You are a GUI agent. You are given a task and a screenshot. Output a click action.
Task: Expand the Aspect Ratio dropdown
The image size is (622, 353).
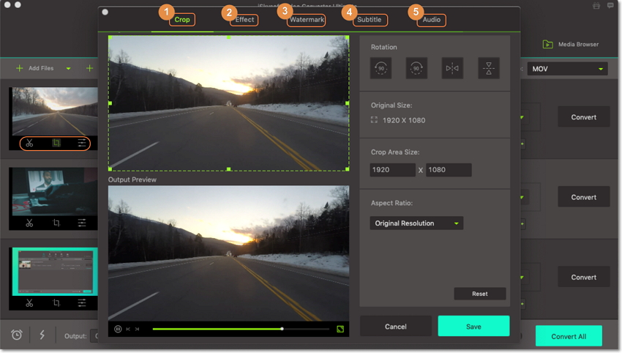[x=416, y=223]
